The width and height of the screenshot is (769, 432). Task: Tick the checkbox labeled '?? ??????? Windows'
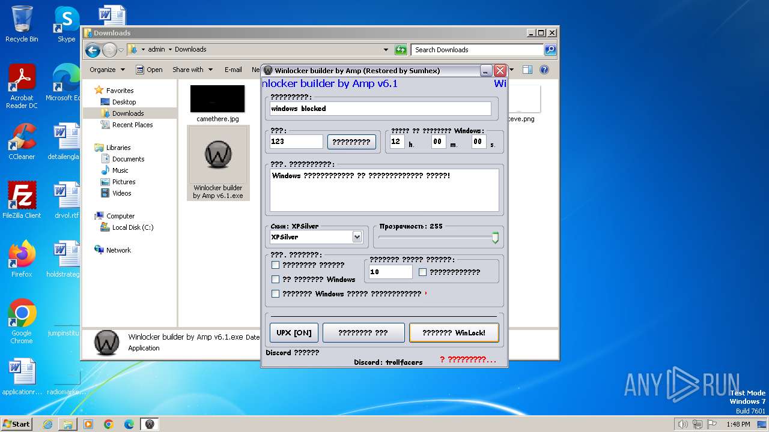pyautogui.click(x=276, y=279)
